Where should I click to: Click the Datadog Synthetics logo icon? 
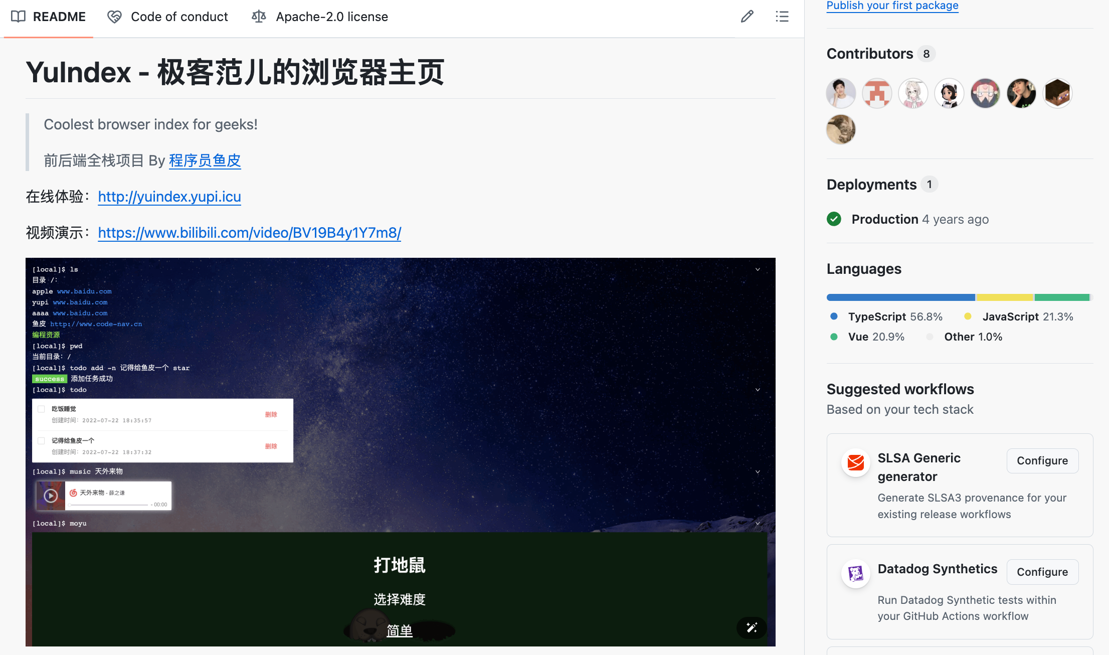click(855, 573)
